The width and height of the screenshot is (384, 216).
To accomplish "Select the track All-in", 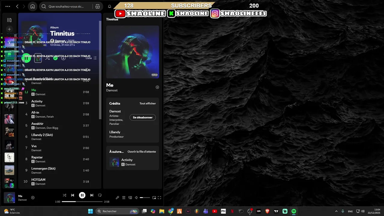I will (x=60, y=114).
